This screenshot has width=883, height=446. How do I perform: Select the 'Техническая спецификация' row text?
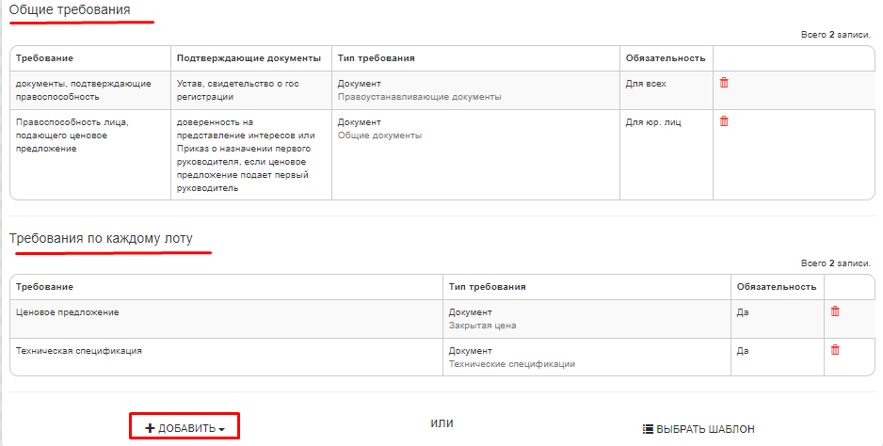(78, 350)
